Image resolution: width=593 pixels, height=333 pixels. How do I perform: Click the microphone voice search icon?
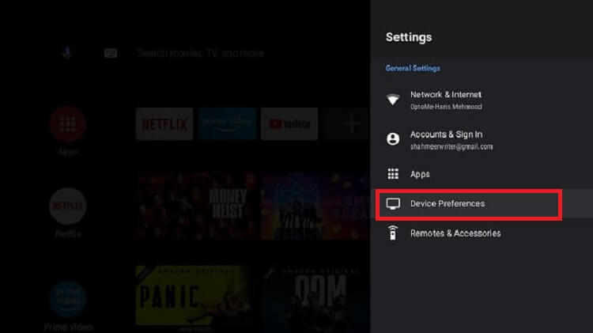pyautogui.click(x=67, y=53)
